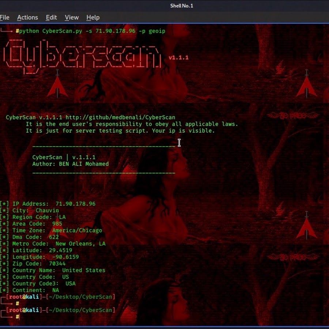Click the shell prompt with the text cursor
329x329 pixels.
click(18, 317)
